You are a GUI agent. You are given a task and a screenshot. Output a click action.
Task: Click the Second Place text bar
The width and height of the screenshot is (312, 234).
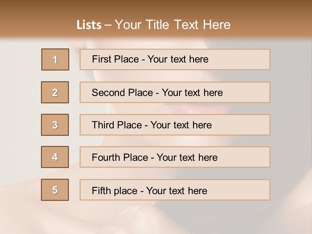click(x=175, y=92)
